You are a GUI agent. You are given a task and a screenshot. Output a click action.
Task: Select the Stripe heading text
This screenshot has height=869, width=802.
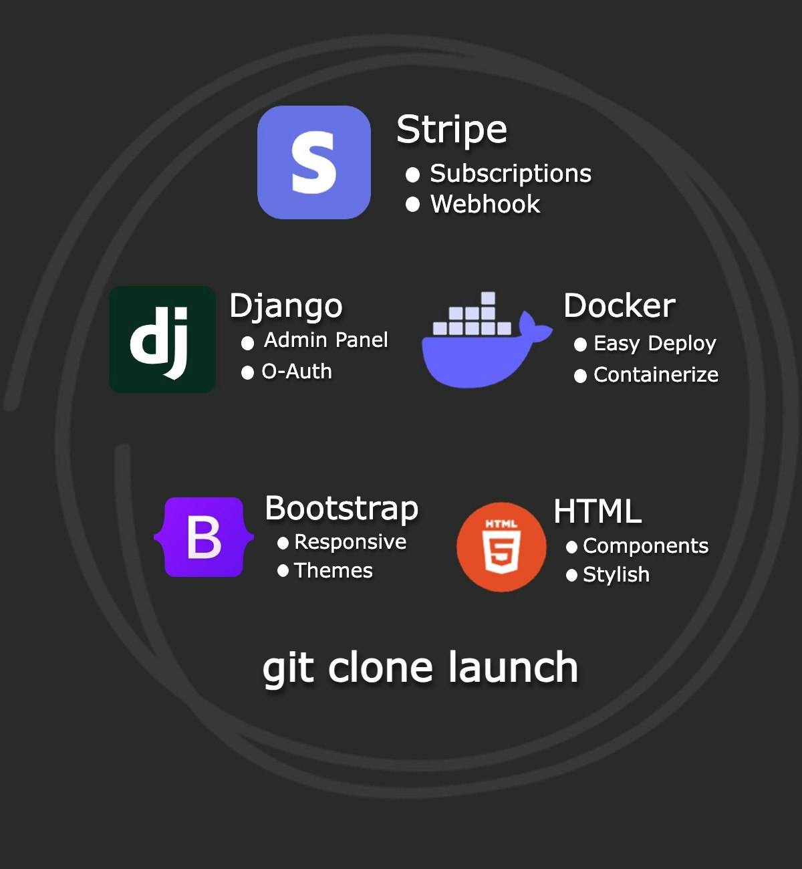click(452, 129)
